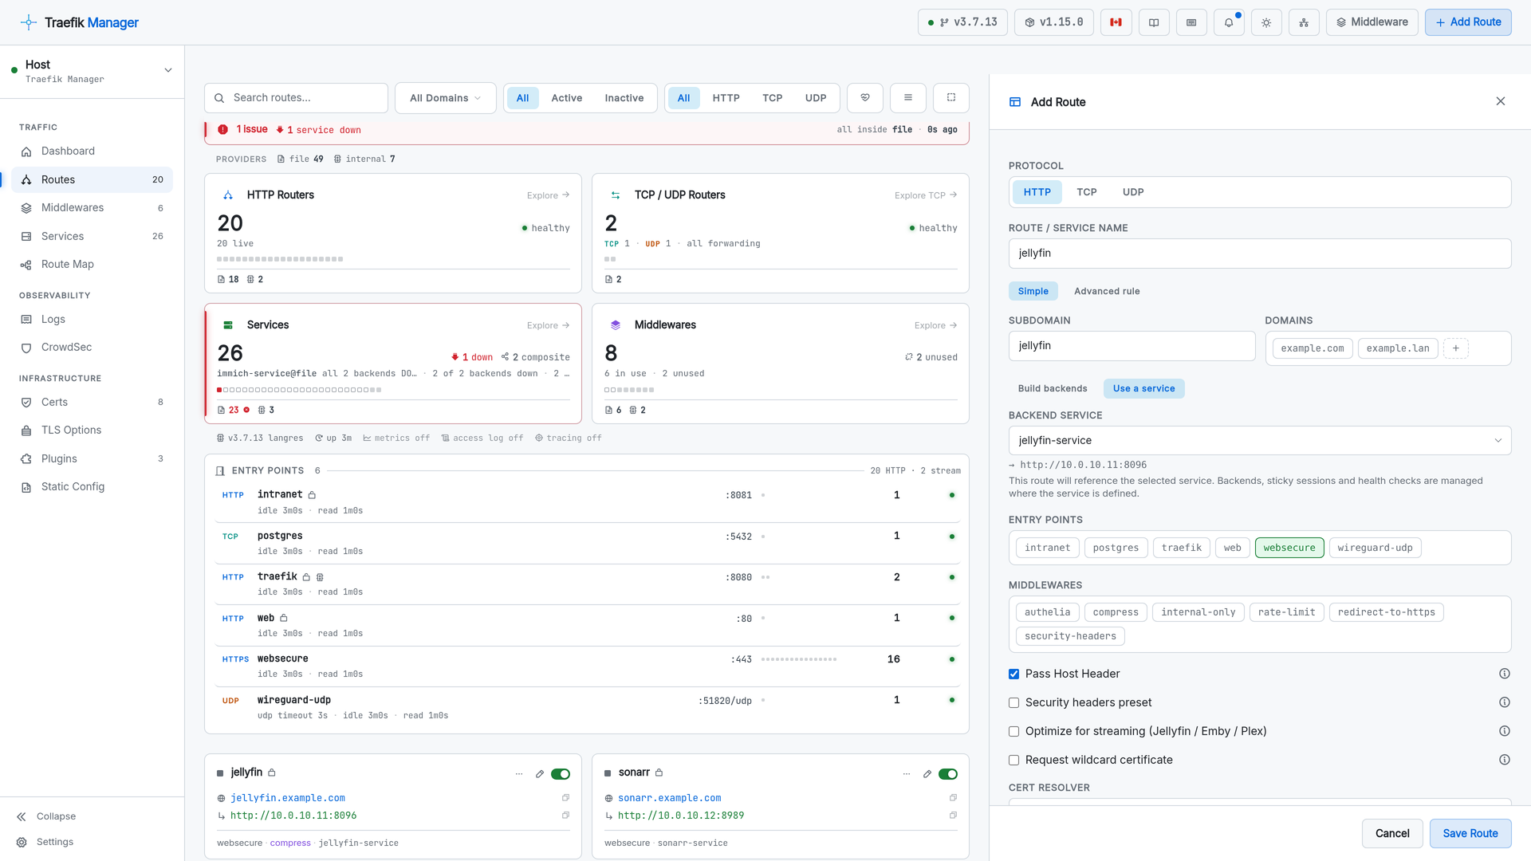Click the Subdomain input field
Image resolution: width=1531 pixels, height=861 pixels.
pos(1132,346)
